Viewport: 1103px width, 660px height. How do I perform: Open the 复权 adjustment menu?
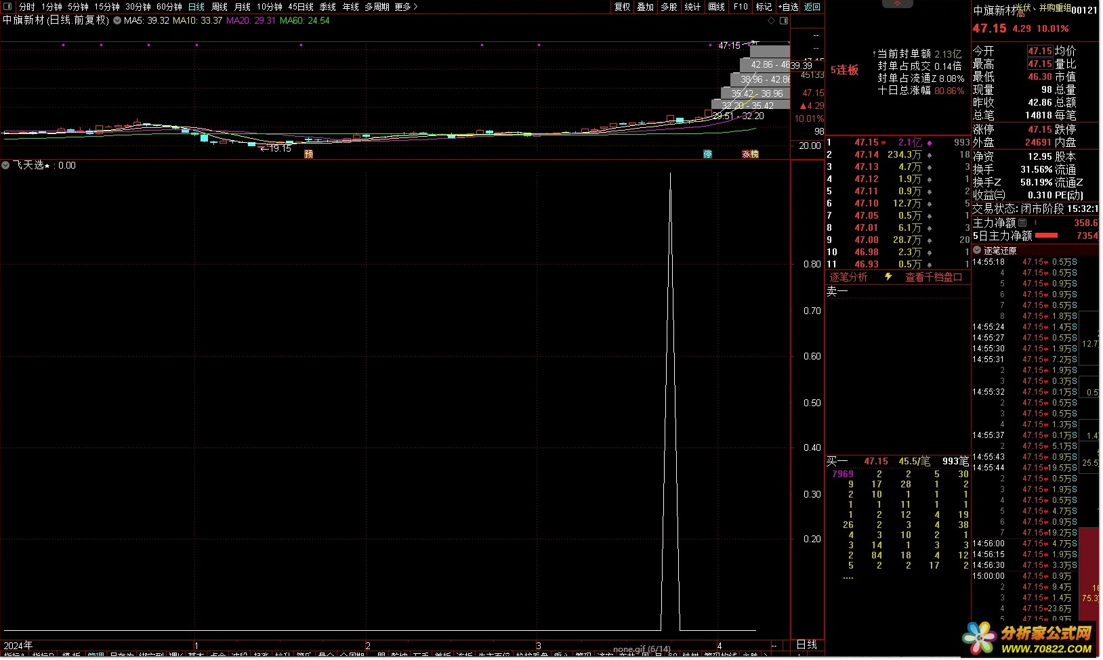622,7
